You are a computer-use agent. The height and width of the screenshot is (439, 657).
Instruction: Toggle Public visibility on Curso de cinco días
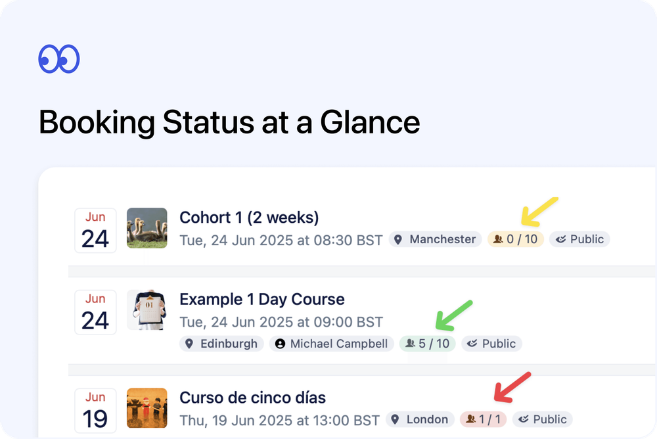[x=543, y=419]
